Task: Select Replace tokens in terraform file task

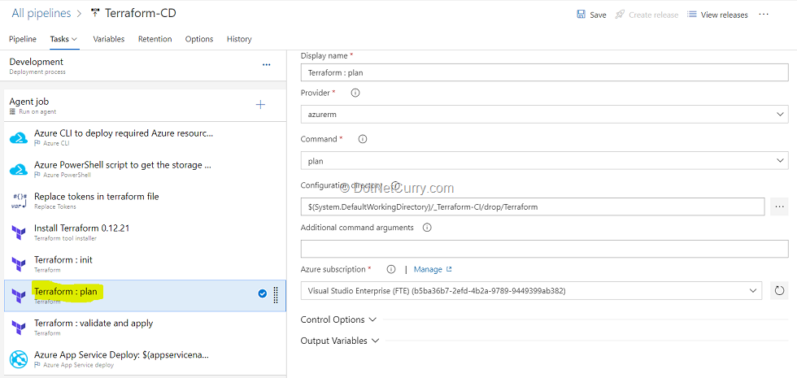Action: point(145,201)
